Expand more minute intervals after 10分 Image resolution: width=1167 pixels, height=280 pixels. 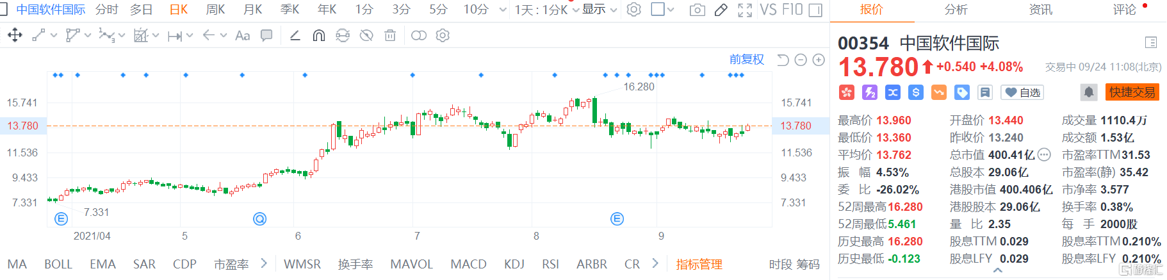(x=502, y=10)
